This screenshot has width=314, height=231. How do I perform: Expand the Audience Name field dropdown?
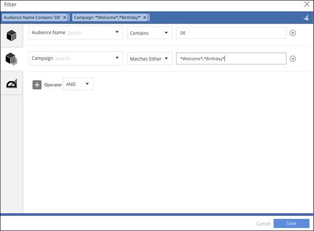(117, 32)
